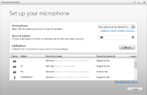Click the Recording behavior column header

pyautogui.click(x=106, y=56)
